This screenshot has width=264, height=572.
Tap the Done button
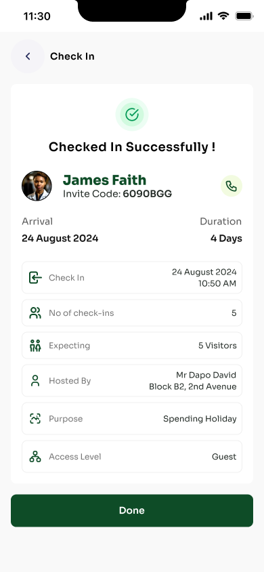[132, 510]
